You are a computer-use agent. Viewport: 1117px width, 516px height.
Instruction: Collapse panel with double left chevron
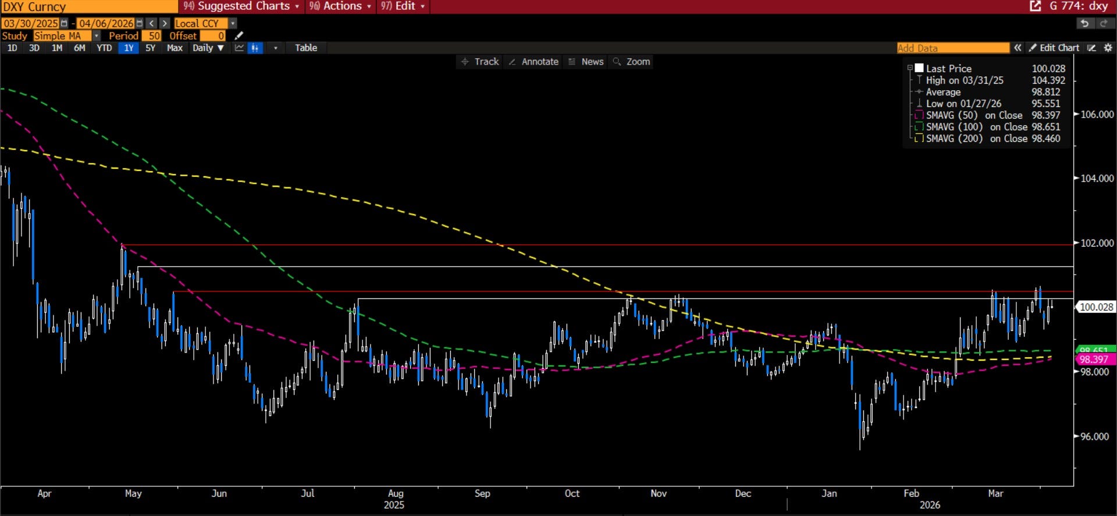pos(1018,48)
